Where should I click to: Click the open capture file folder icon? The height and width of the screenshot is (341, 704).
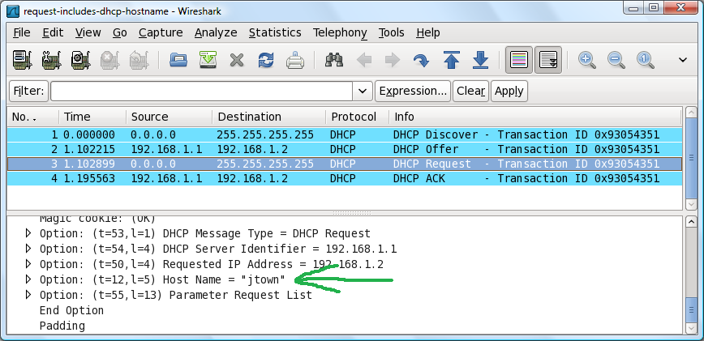tap(178, 60)
